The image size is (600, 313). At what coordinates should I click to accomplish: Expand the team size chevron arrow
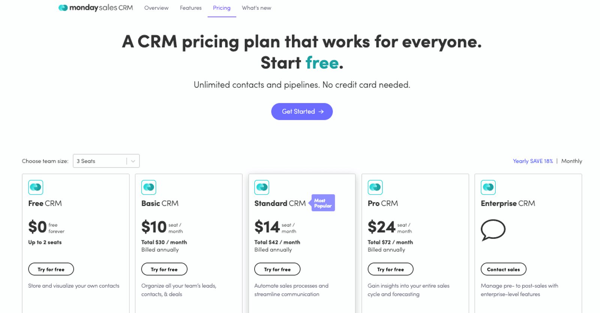pyautogui.click(x=133, y=161)
